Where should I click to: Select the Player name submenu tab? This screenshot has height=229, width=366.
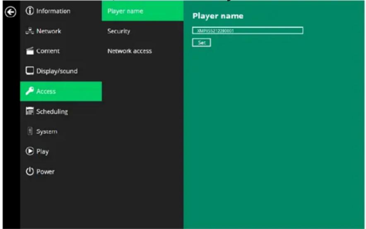pyautogui.click(x=142, y=11)
